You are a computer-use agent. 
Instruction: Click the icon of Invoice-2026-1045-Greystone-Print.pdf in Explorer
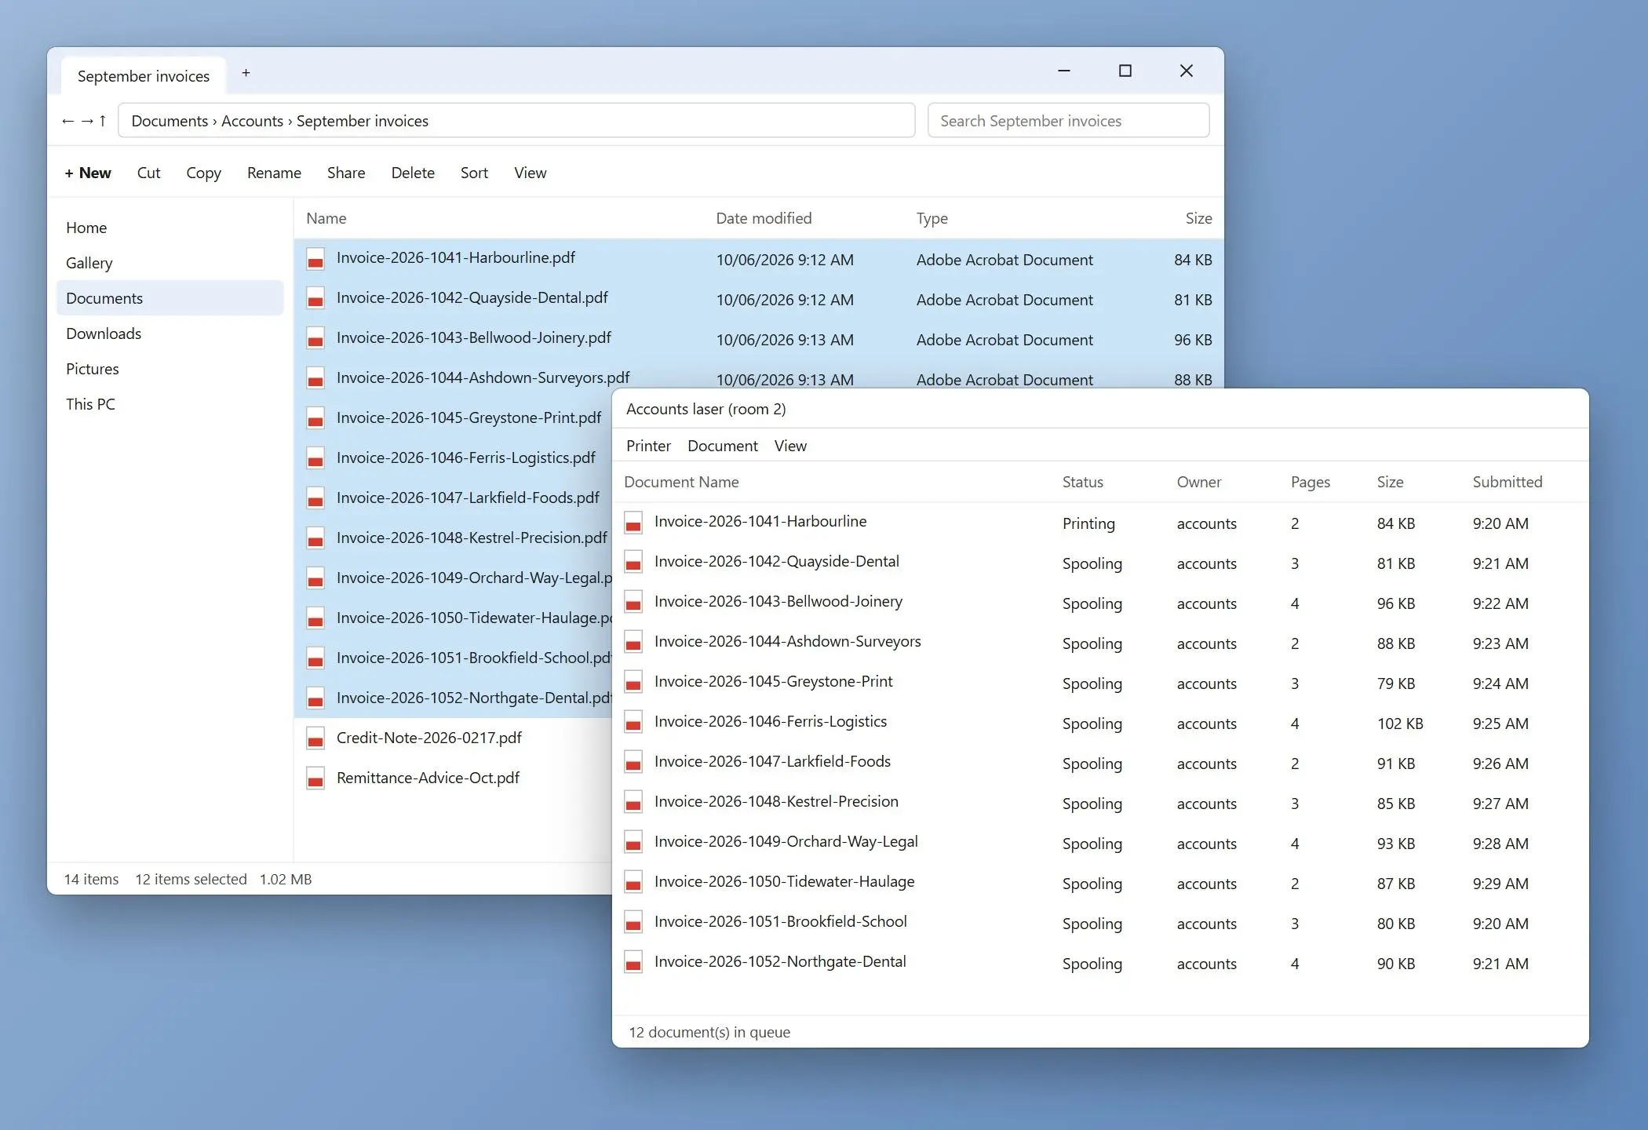coord(315,419)
